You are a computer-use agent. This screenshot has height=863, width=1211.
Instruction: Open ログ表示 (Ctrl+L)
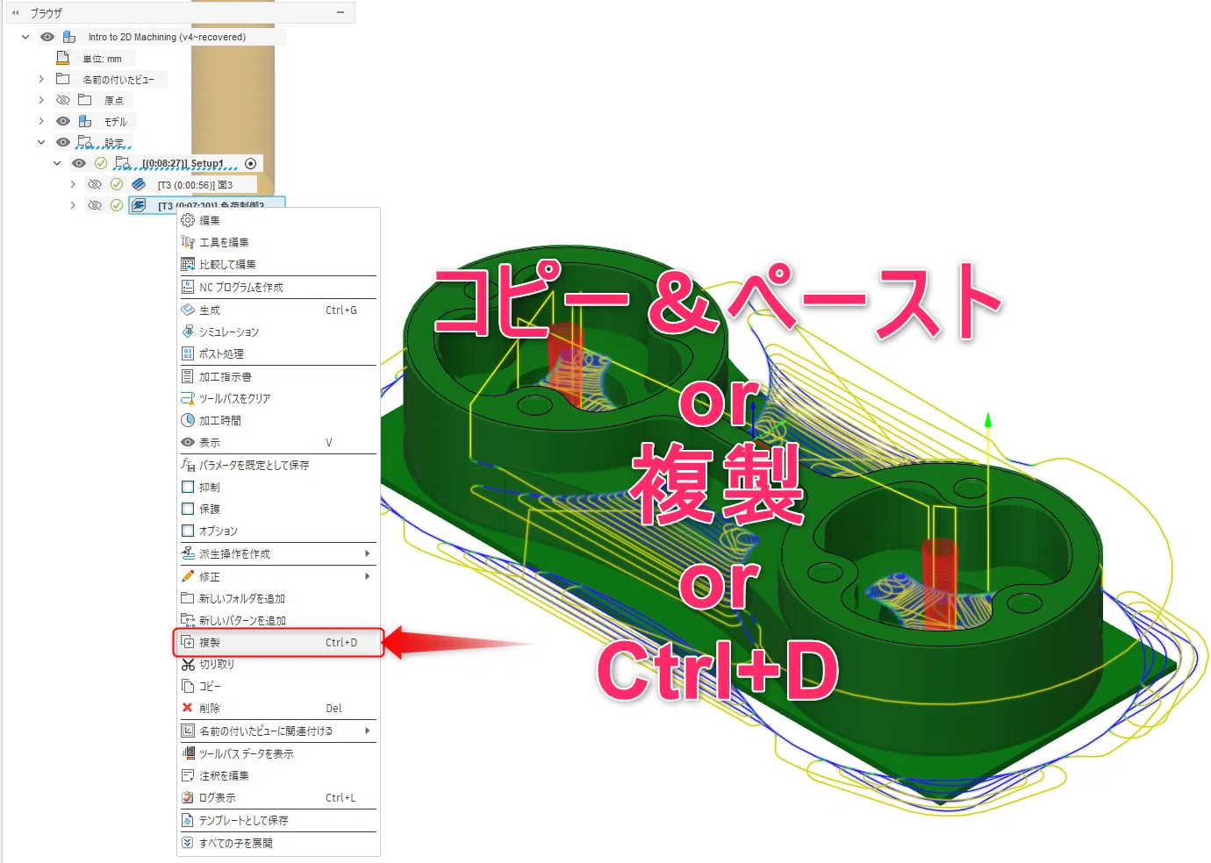coord(278,797)
